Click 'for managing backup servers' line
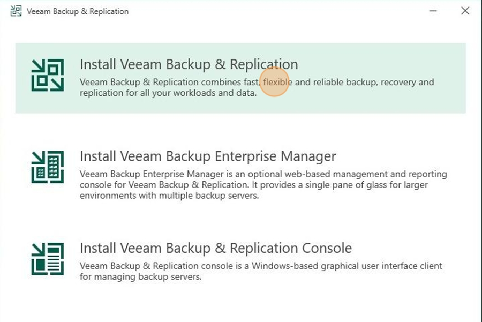The image size is (482, 322). click(141, 277)
